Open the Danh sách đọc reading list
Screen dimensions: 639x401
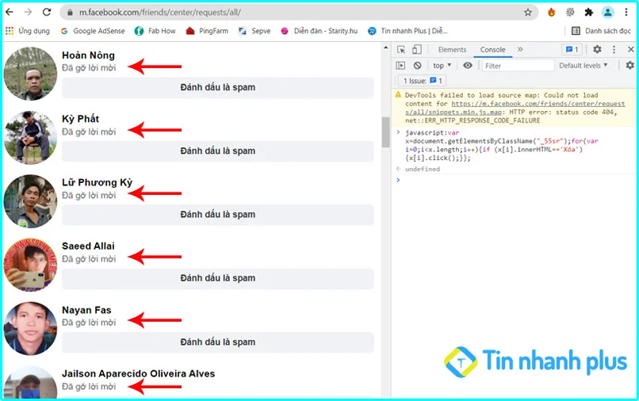click(x=601, y=31)
